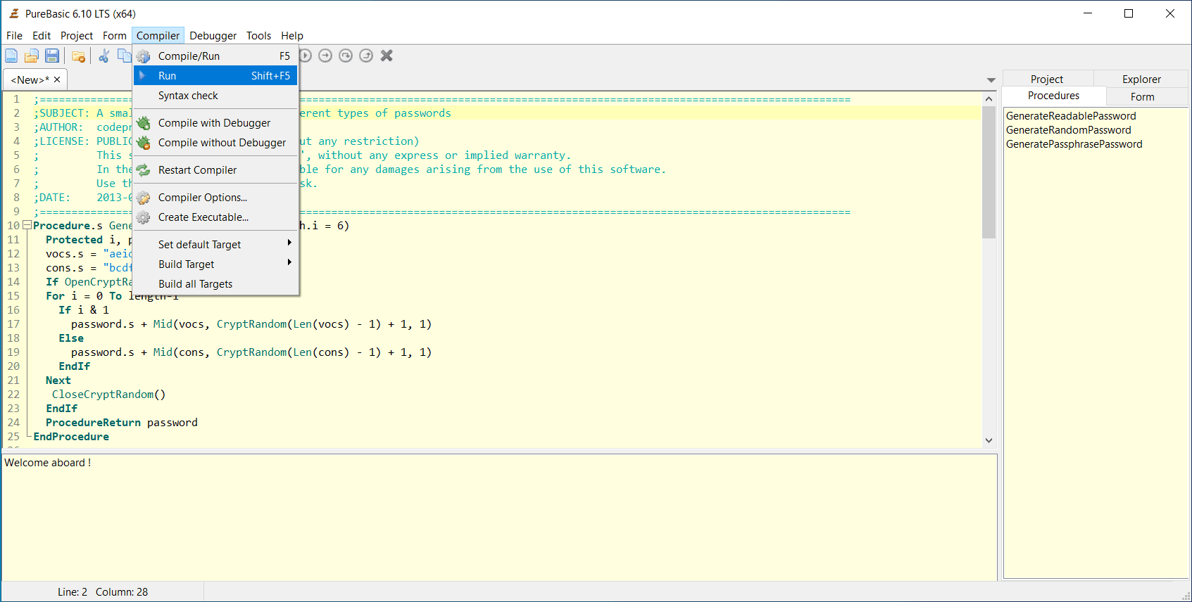The height and width of the screenshot is (602, 1192).
Task: Click the editor scrollbar down arrow
Action: pos(989,440)
